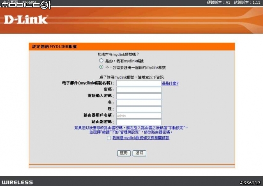This screenshot has height=186, width=263.
Task: Check the 我同意mydlink服務條文 checkbox
Action: tap(109, 138)
